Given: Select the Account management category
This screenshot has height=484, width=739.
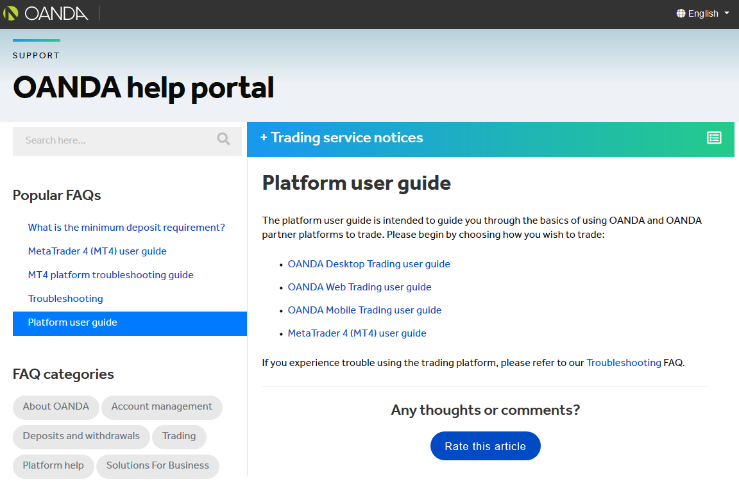Looking at the screenshot, I should 162,407.
